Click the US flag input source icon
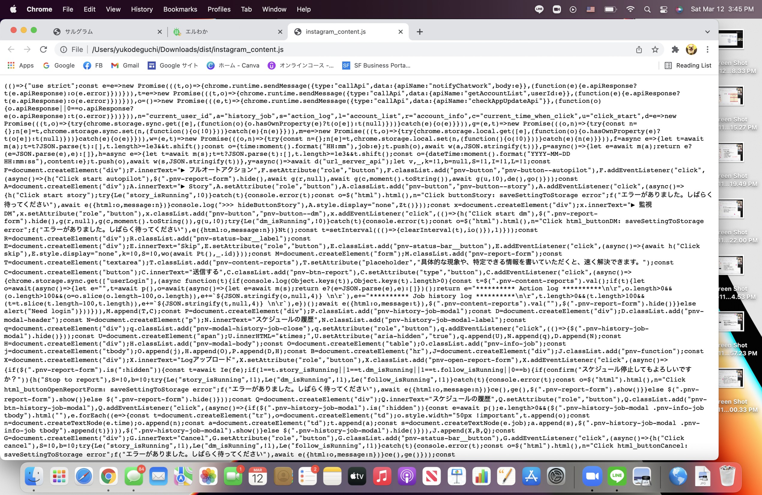 click(x=590, y=9)
